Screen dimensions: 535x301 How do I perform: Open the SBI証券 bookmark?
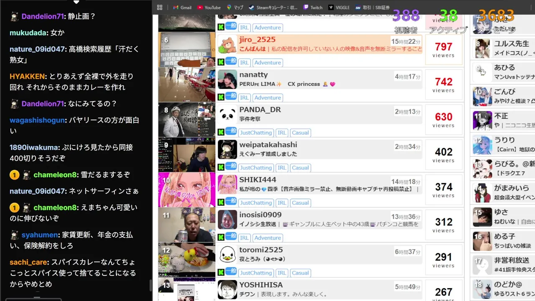pos(372,8)
